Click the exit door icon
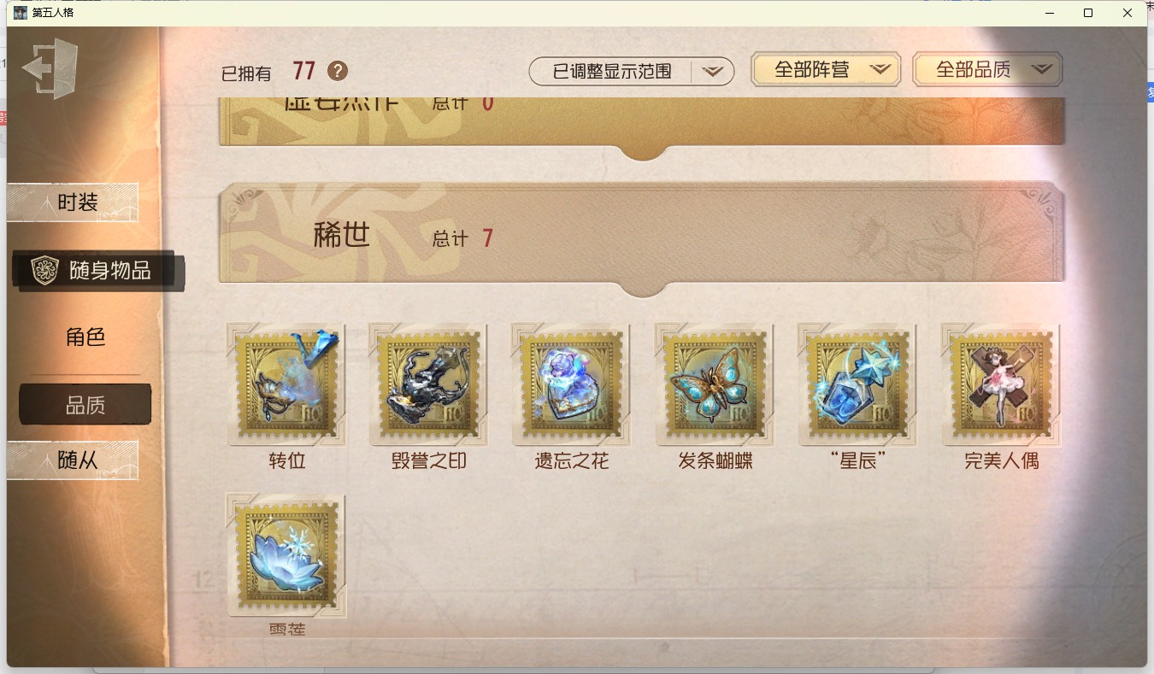Image resolution: width=1154 pixels, height=674 pixels. [x=50, y=68]
